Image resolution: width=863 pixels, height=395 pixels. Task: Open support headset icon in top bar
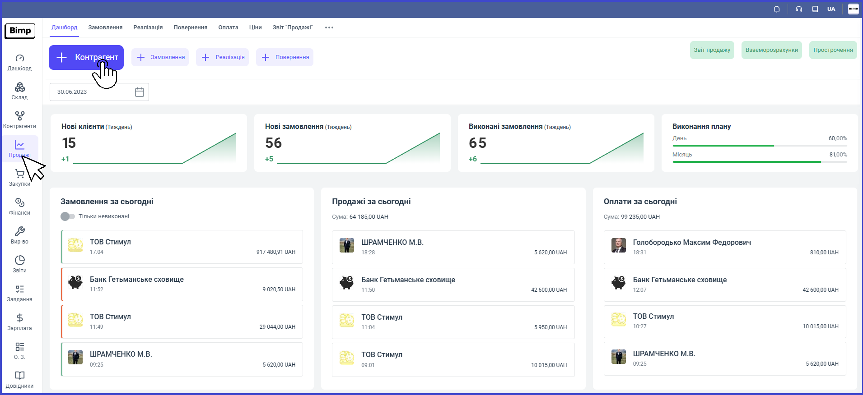pos(799,9)
